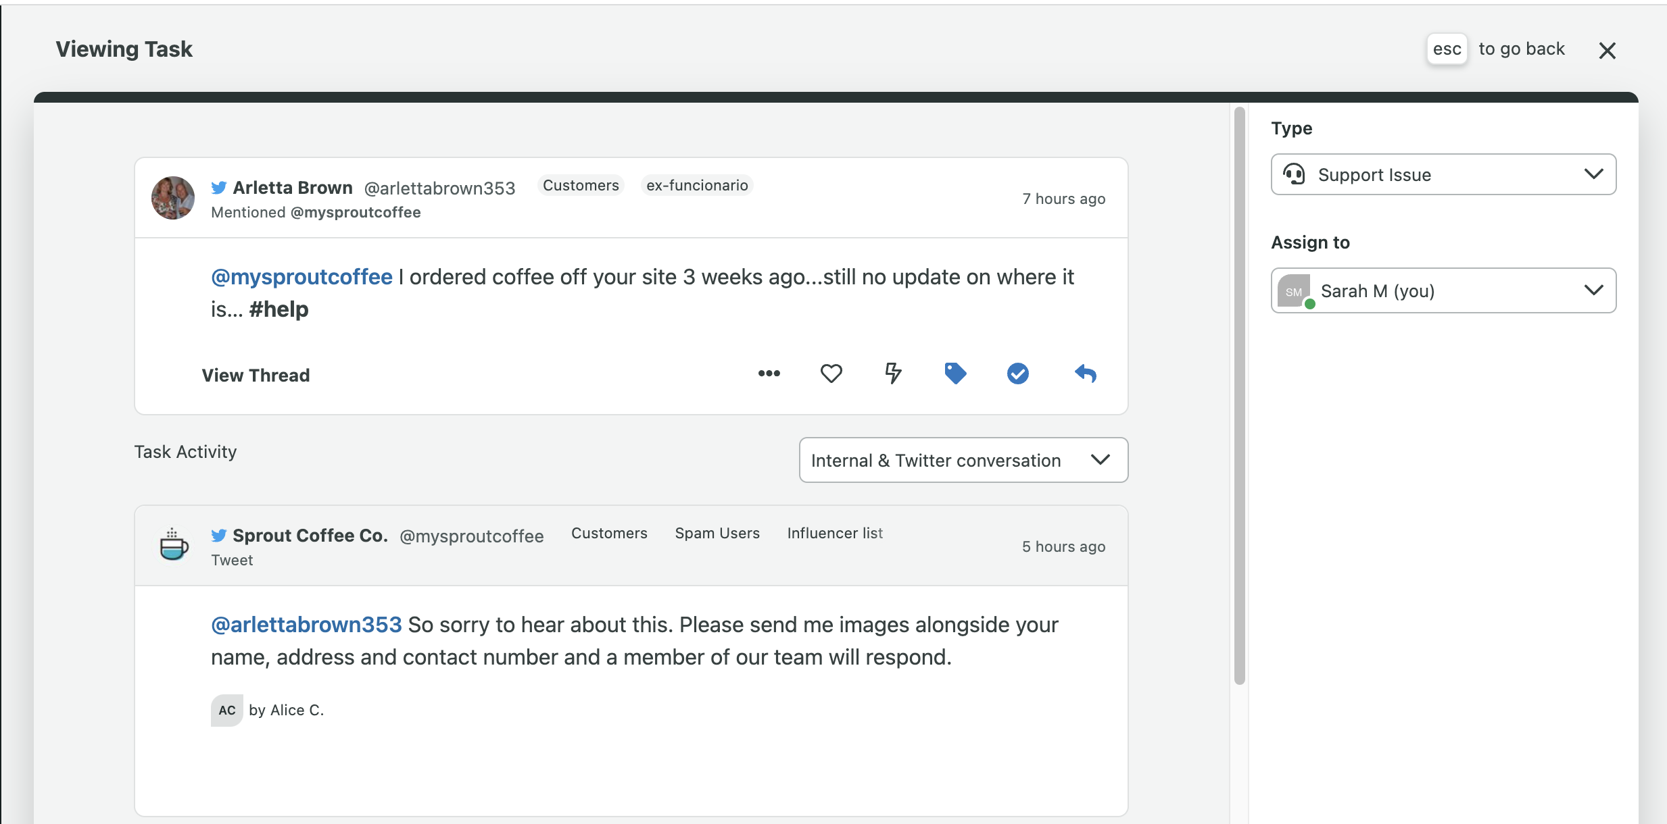This screenshot has width=1667, height=824.
Task: Open Arletta Brown's profile avatar
Action: (x=173, y=198)
